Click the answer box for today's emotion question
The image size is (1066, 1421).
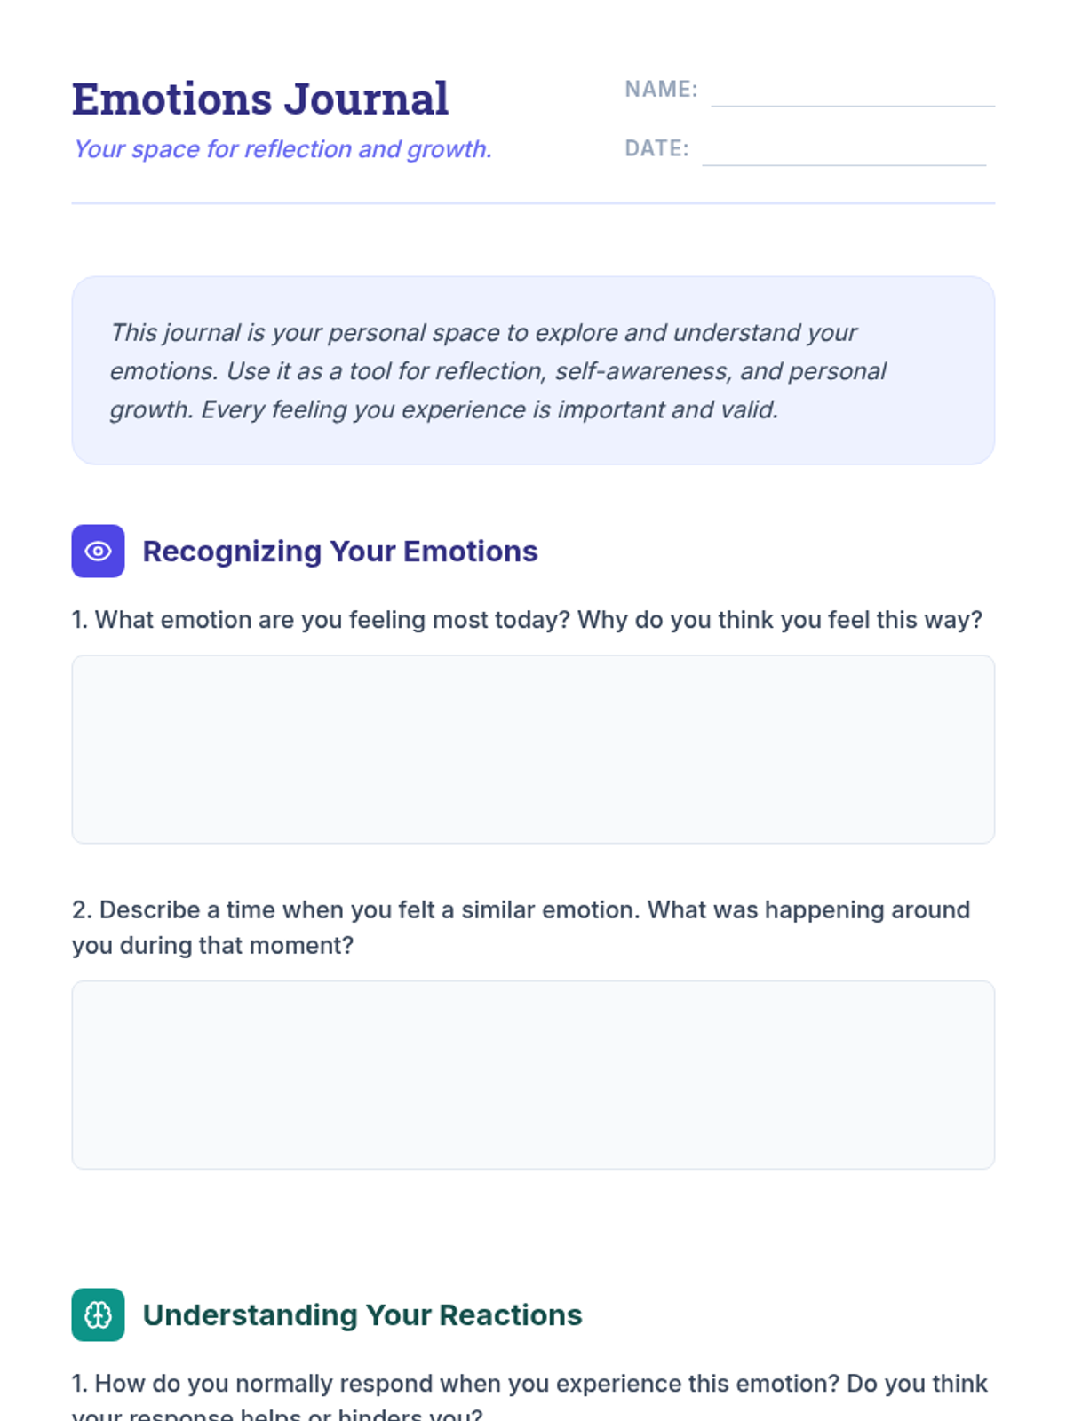[533, 749]
